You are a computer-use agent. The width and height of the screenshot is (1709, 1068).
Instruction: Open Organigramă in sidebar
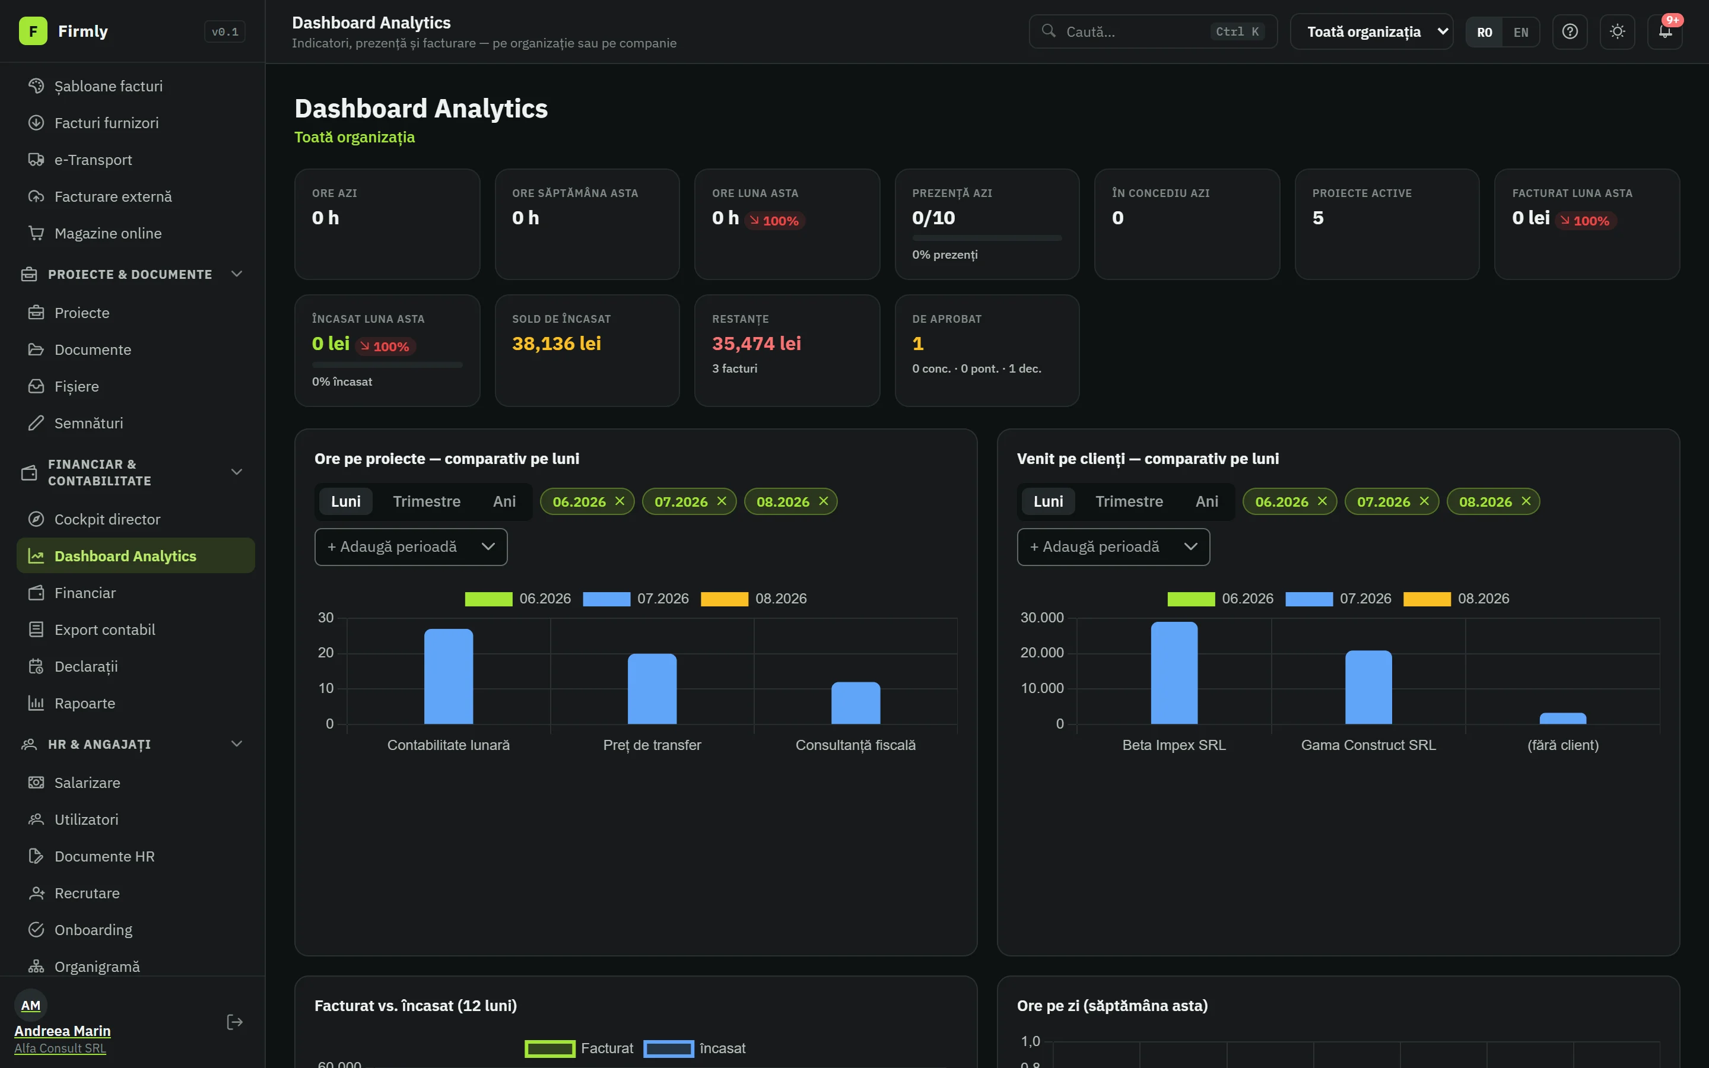click(135, 967)
